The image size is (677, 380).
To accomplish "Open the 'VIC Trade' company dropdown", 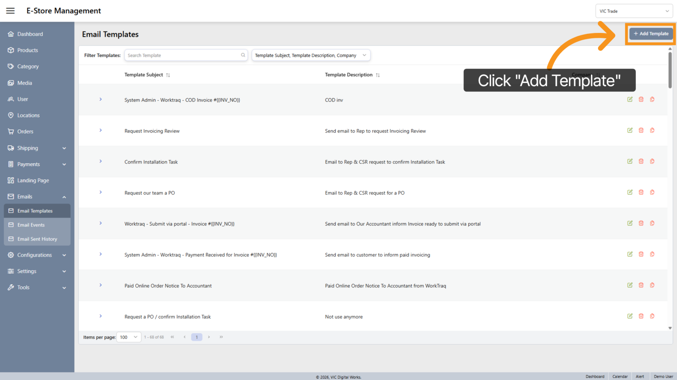I will point(634,11).
